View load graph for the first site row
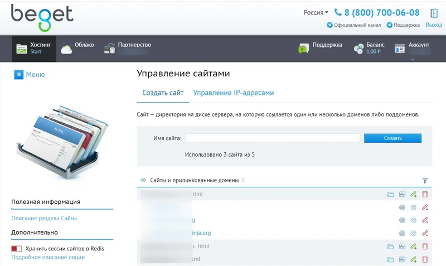The height and width of the screenshot is (266, 446). (x=402, y=194)
